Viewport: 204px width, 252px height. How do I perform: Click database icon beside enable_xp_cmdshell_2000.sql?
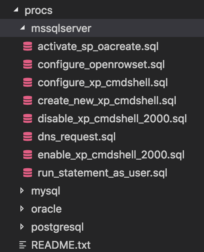[x=27, y=155]
